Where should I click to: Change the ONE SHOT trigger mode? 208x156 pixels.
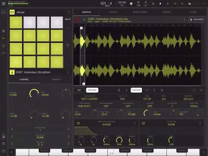84,105
